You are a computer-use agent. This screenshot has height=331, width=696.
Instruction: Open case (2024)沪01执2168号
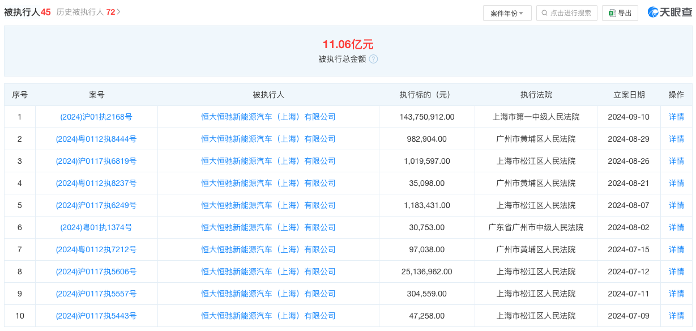coord(96,117)
